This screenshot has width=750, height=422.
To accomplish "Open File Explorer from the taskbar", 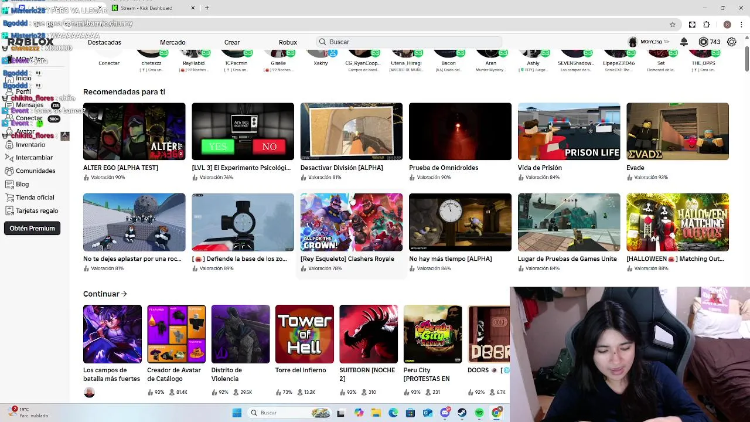I will pyautogui.click(x=376, y=413).
